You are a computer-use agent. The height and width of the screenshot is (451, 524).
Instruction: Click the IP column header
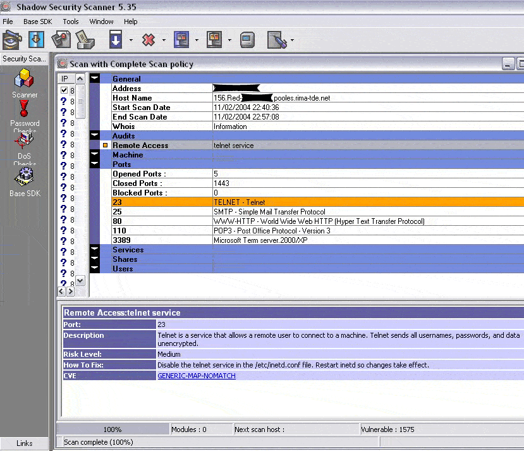point(66,78)
